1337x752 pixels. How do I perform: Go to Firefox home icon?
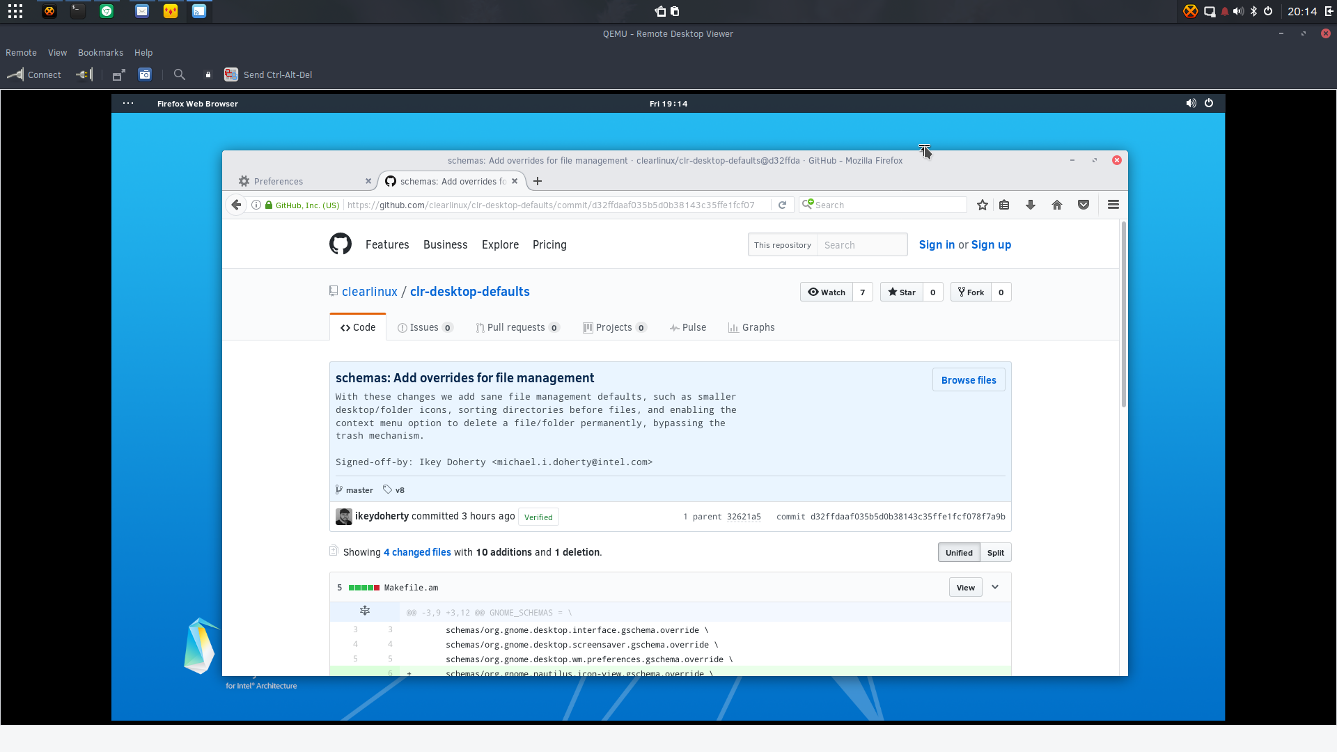pos(1057,205)
